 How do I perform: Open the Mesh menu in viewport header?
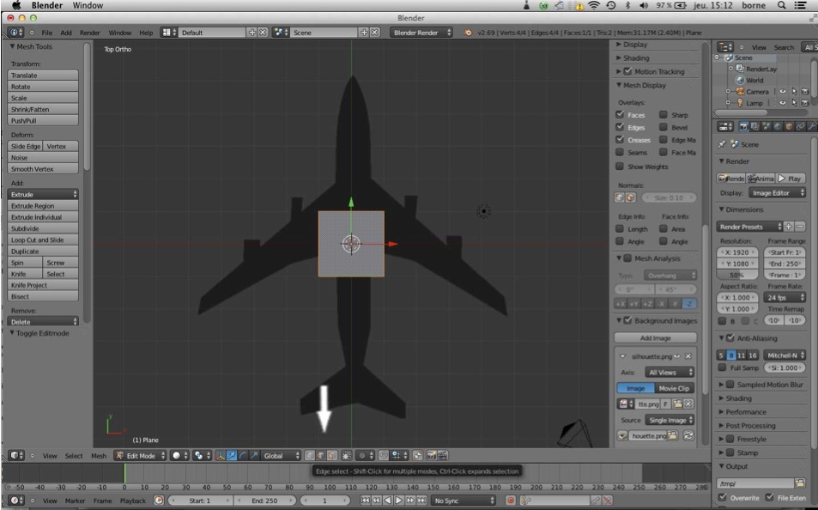[99, 455]
